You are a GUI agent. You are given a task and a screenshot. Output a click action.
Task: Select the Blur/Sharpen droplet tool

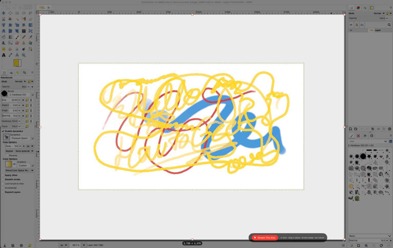pyautogui.click(x=17, y=49)
